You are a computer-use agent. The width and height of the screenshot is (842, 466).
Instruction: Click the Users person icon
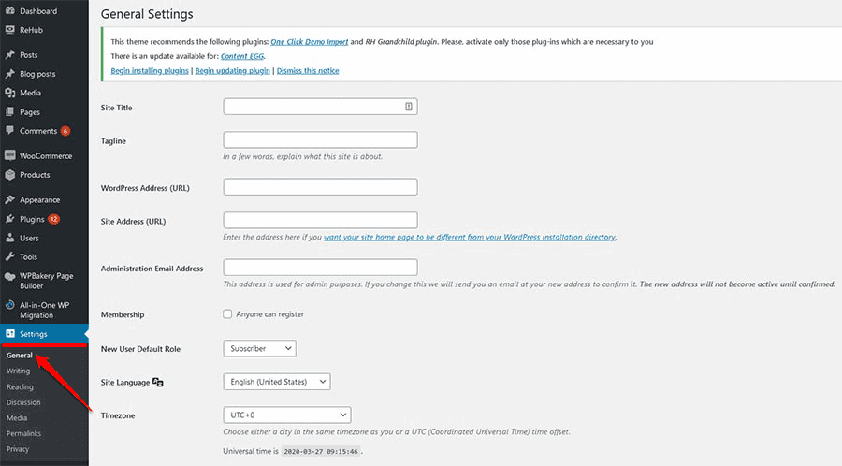10,238
